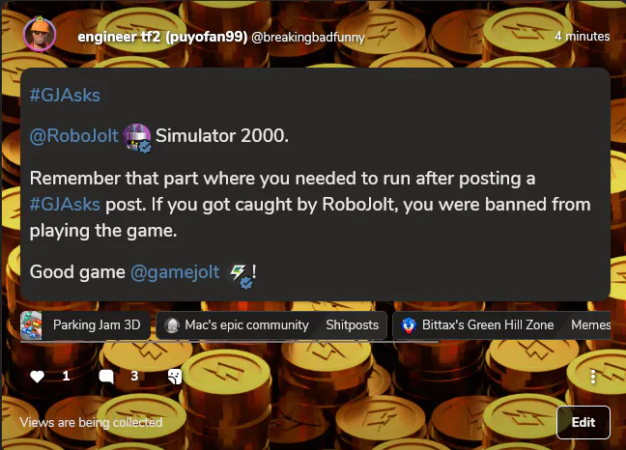This screenshot has height=450, width=626.
Task: Click the gamejolt lightning bolt avatar
Action: tap(240, 274)
